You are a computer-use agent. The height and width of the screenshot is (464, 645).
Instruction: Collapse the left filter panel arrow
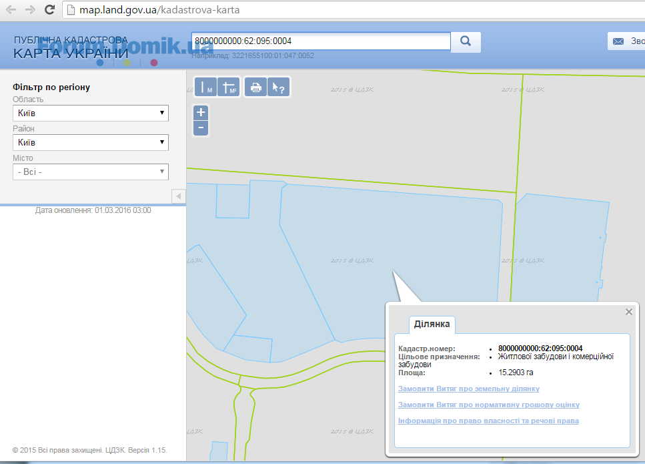pos(178,196)
